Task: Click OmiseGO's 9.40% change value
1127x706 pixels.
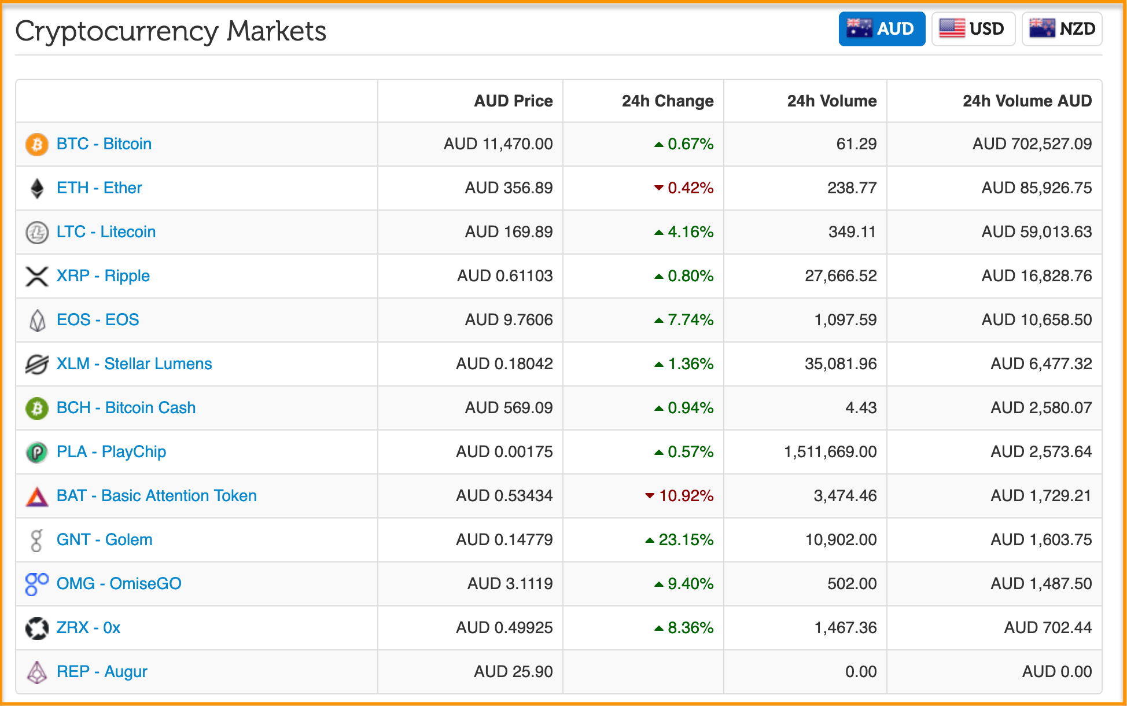Action: 684,583
